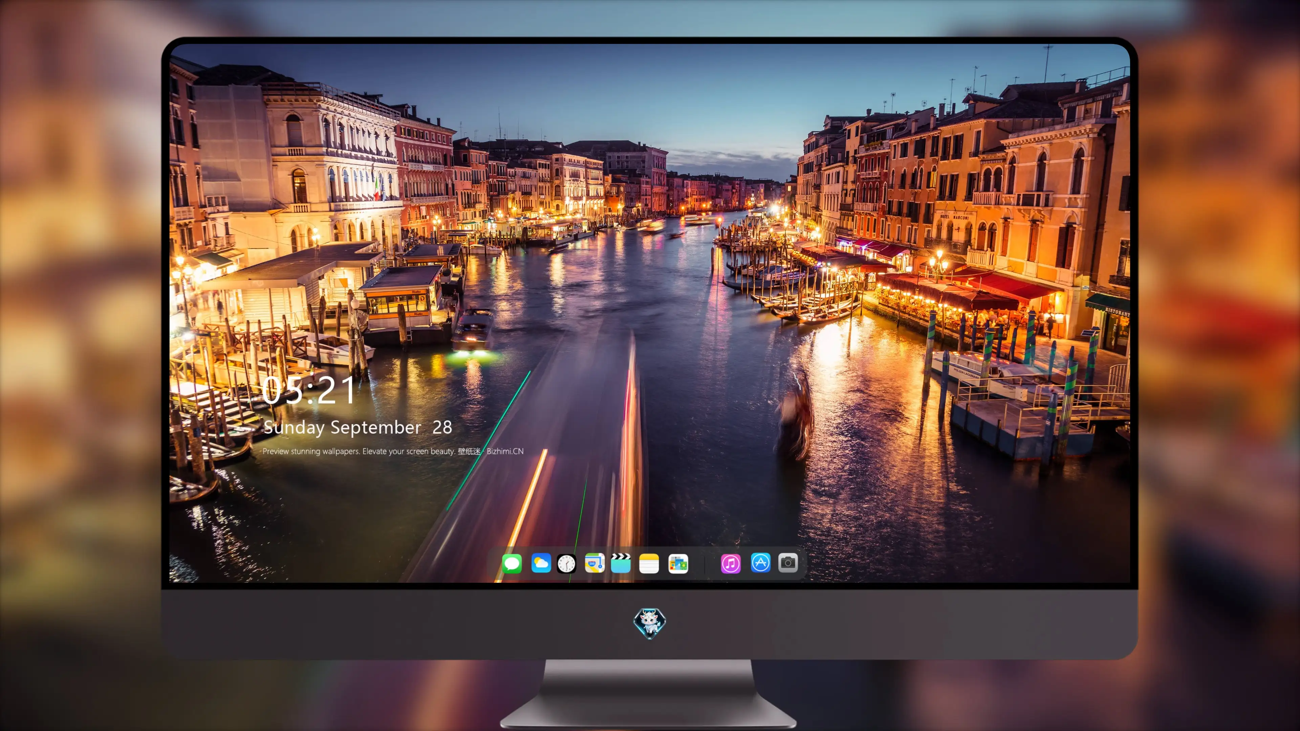Screen dimensions: 1300x731
Task: Open the App Store from the dock
Action: (x=760, y=563)
